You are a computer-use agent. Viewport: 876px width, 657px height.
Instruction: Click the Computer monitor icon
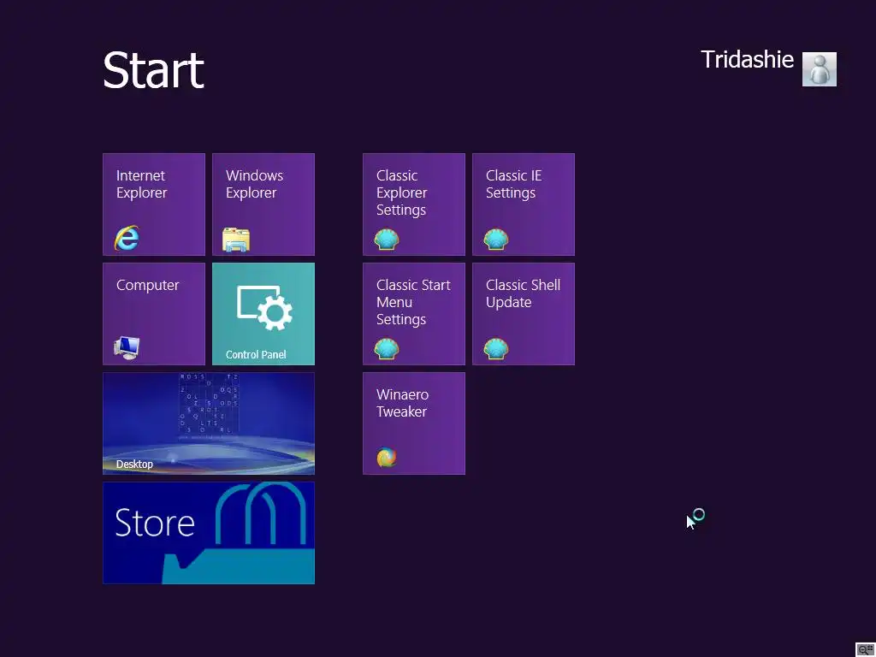127,348
